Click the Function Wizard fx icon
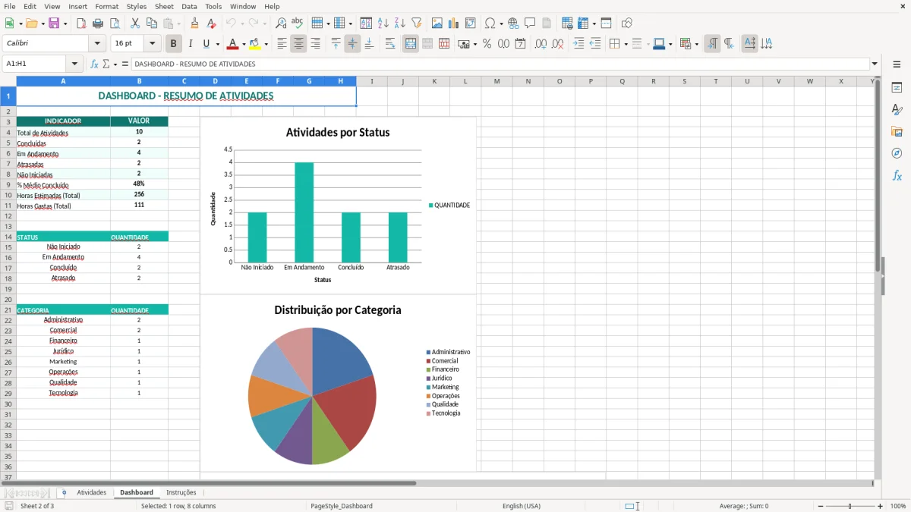This screenshot has height=512, width=911. pyautogui.click(x=95, y=64)
